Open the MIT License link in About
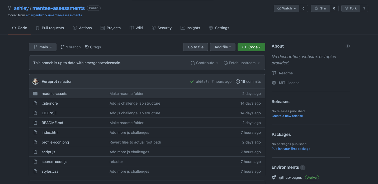The image size is (378, 184). click(x=289, y=83)
